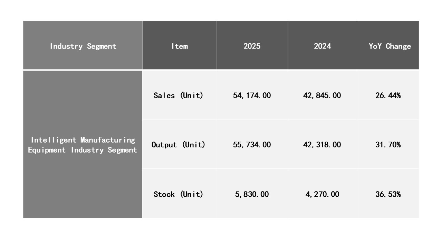Click the 31.70% change cell
Screen dimensions: 442x248
click(388, 145)
